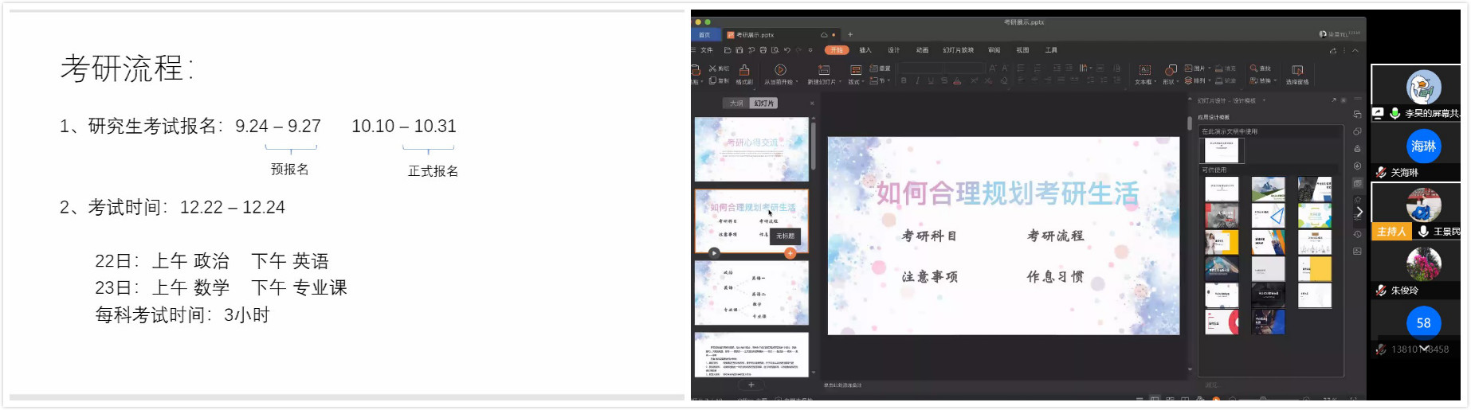Screen dimensions: 1471x410
Task: Insert a 文本框 text box
Action: coord(1143,72)
